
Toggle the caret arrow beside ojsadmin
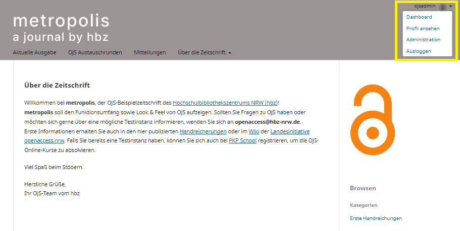point(450,7)
